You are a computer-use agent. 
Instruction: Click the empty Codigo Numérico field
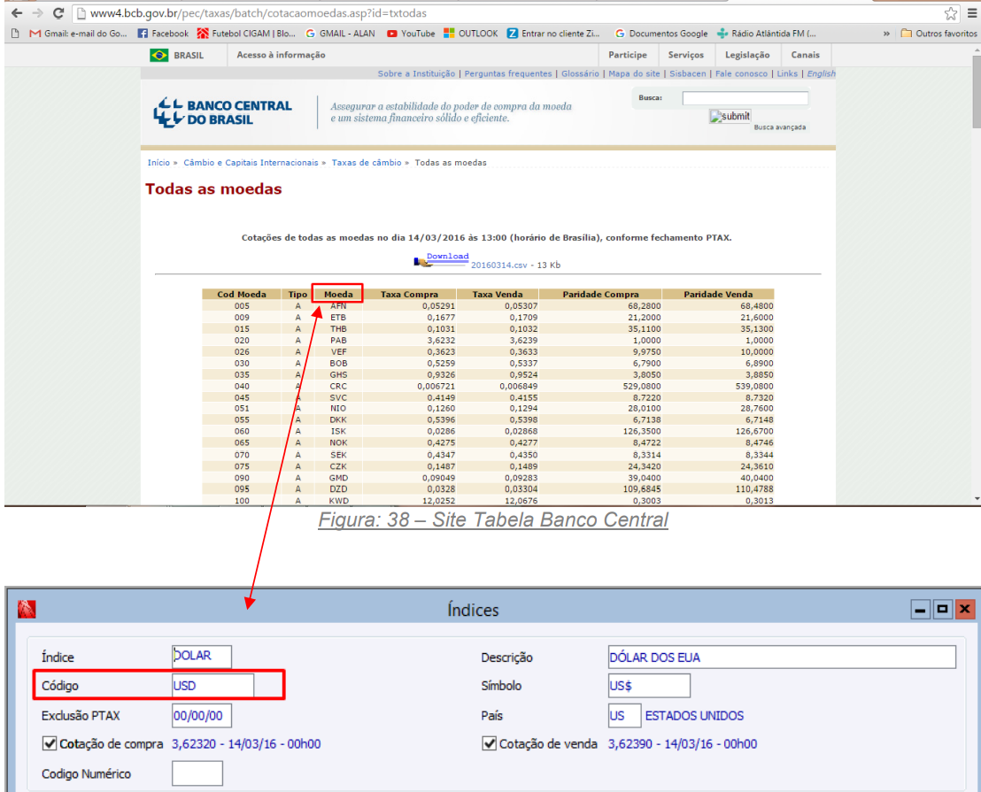[x=197, y=773]
